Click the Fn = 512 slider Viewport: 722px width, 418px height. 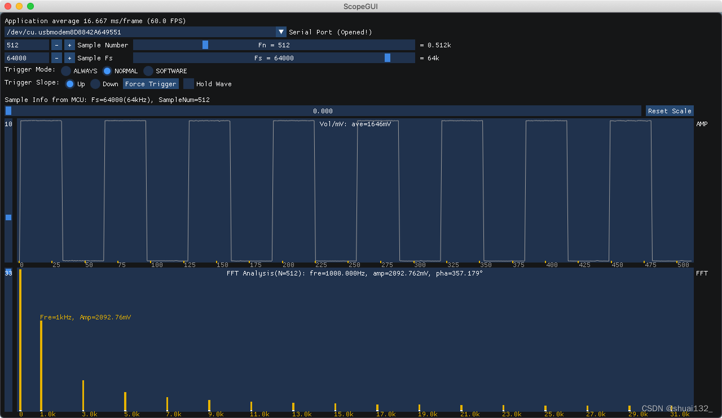[274, 45]
